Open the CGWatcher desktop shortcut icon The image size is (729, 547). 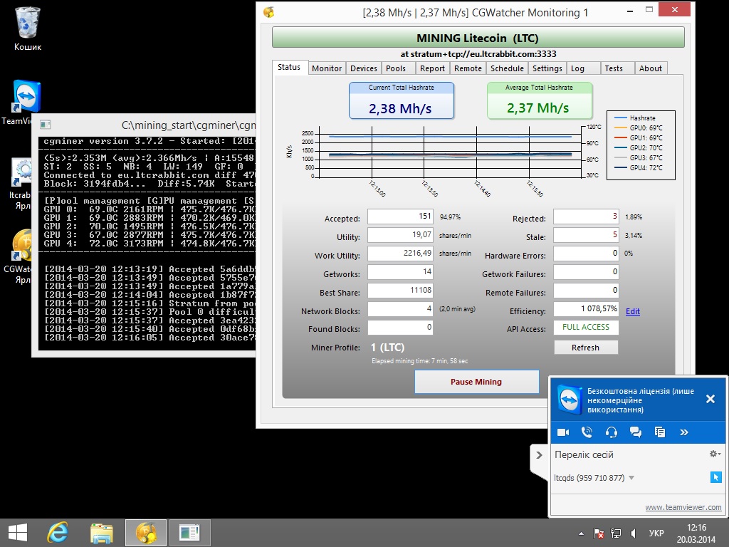21,245
